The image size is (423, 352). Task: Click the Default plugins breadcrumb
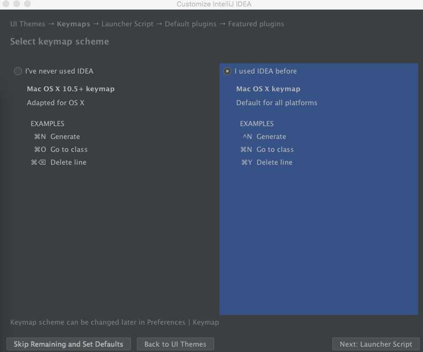(191, 24)
